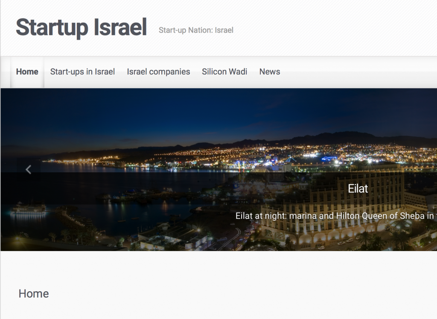Screen dimensions: 437x319
Task: Select Israel companies in navigation
Action: 158,72
